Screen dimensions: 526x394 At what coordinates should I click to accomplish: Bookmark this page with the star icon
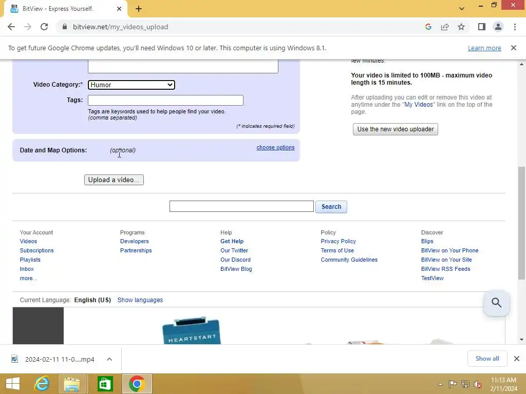pyautogui.click(x=461, y=27)
